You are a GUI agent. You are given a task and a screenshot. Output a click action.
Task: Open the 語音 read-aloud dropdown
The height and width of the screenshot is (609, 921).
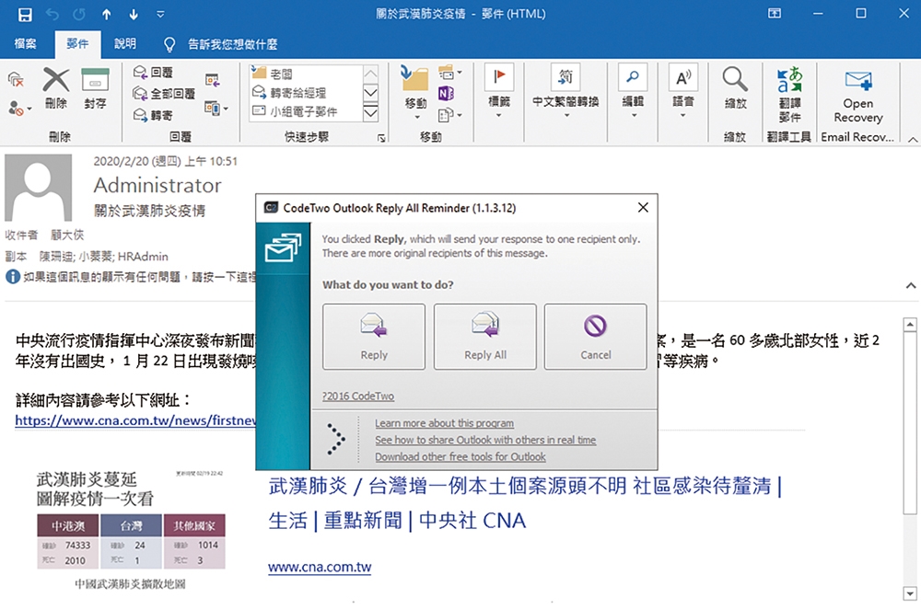683,91
